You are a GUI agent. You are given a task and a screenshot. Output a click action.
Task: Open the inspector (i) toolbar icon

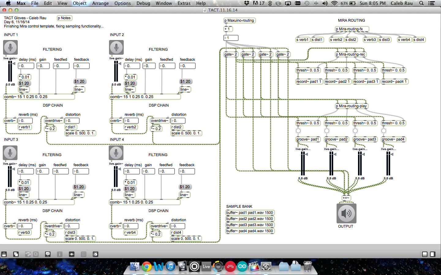pyautogui.click(x=60, y=254)
